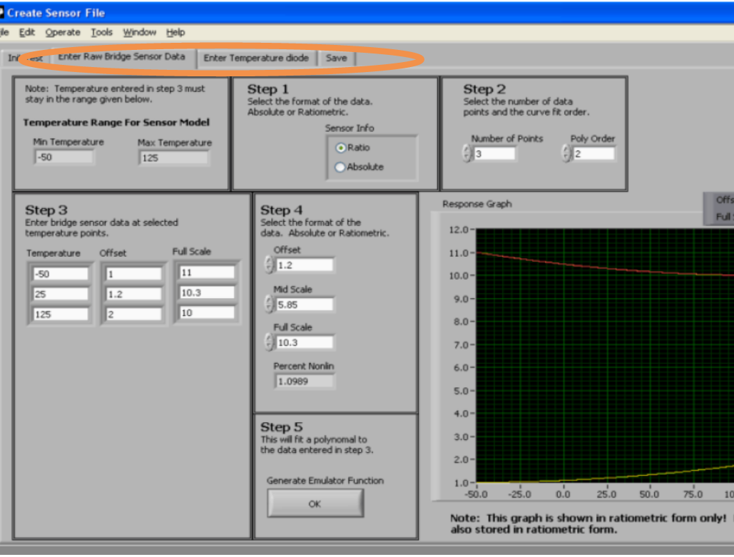Open the Tools menu
734x557 pixels.
(x=101, y=32)
